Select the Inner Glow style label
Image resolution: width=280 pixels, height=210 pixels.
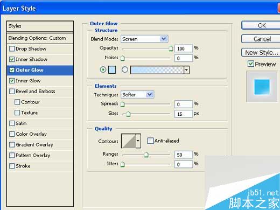[28, 81]
